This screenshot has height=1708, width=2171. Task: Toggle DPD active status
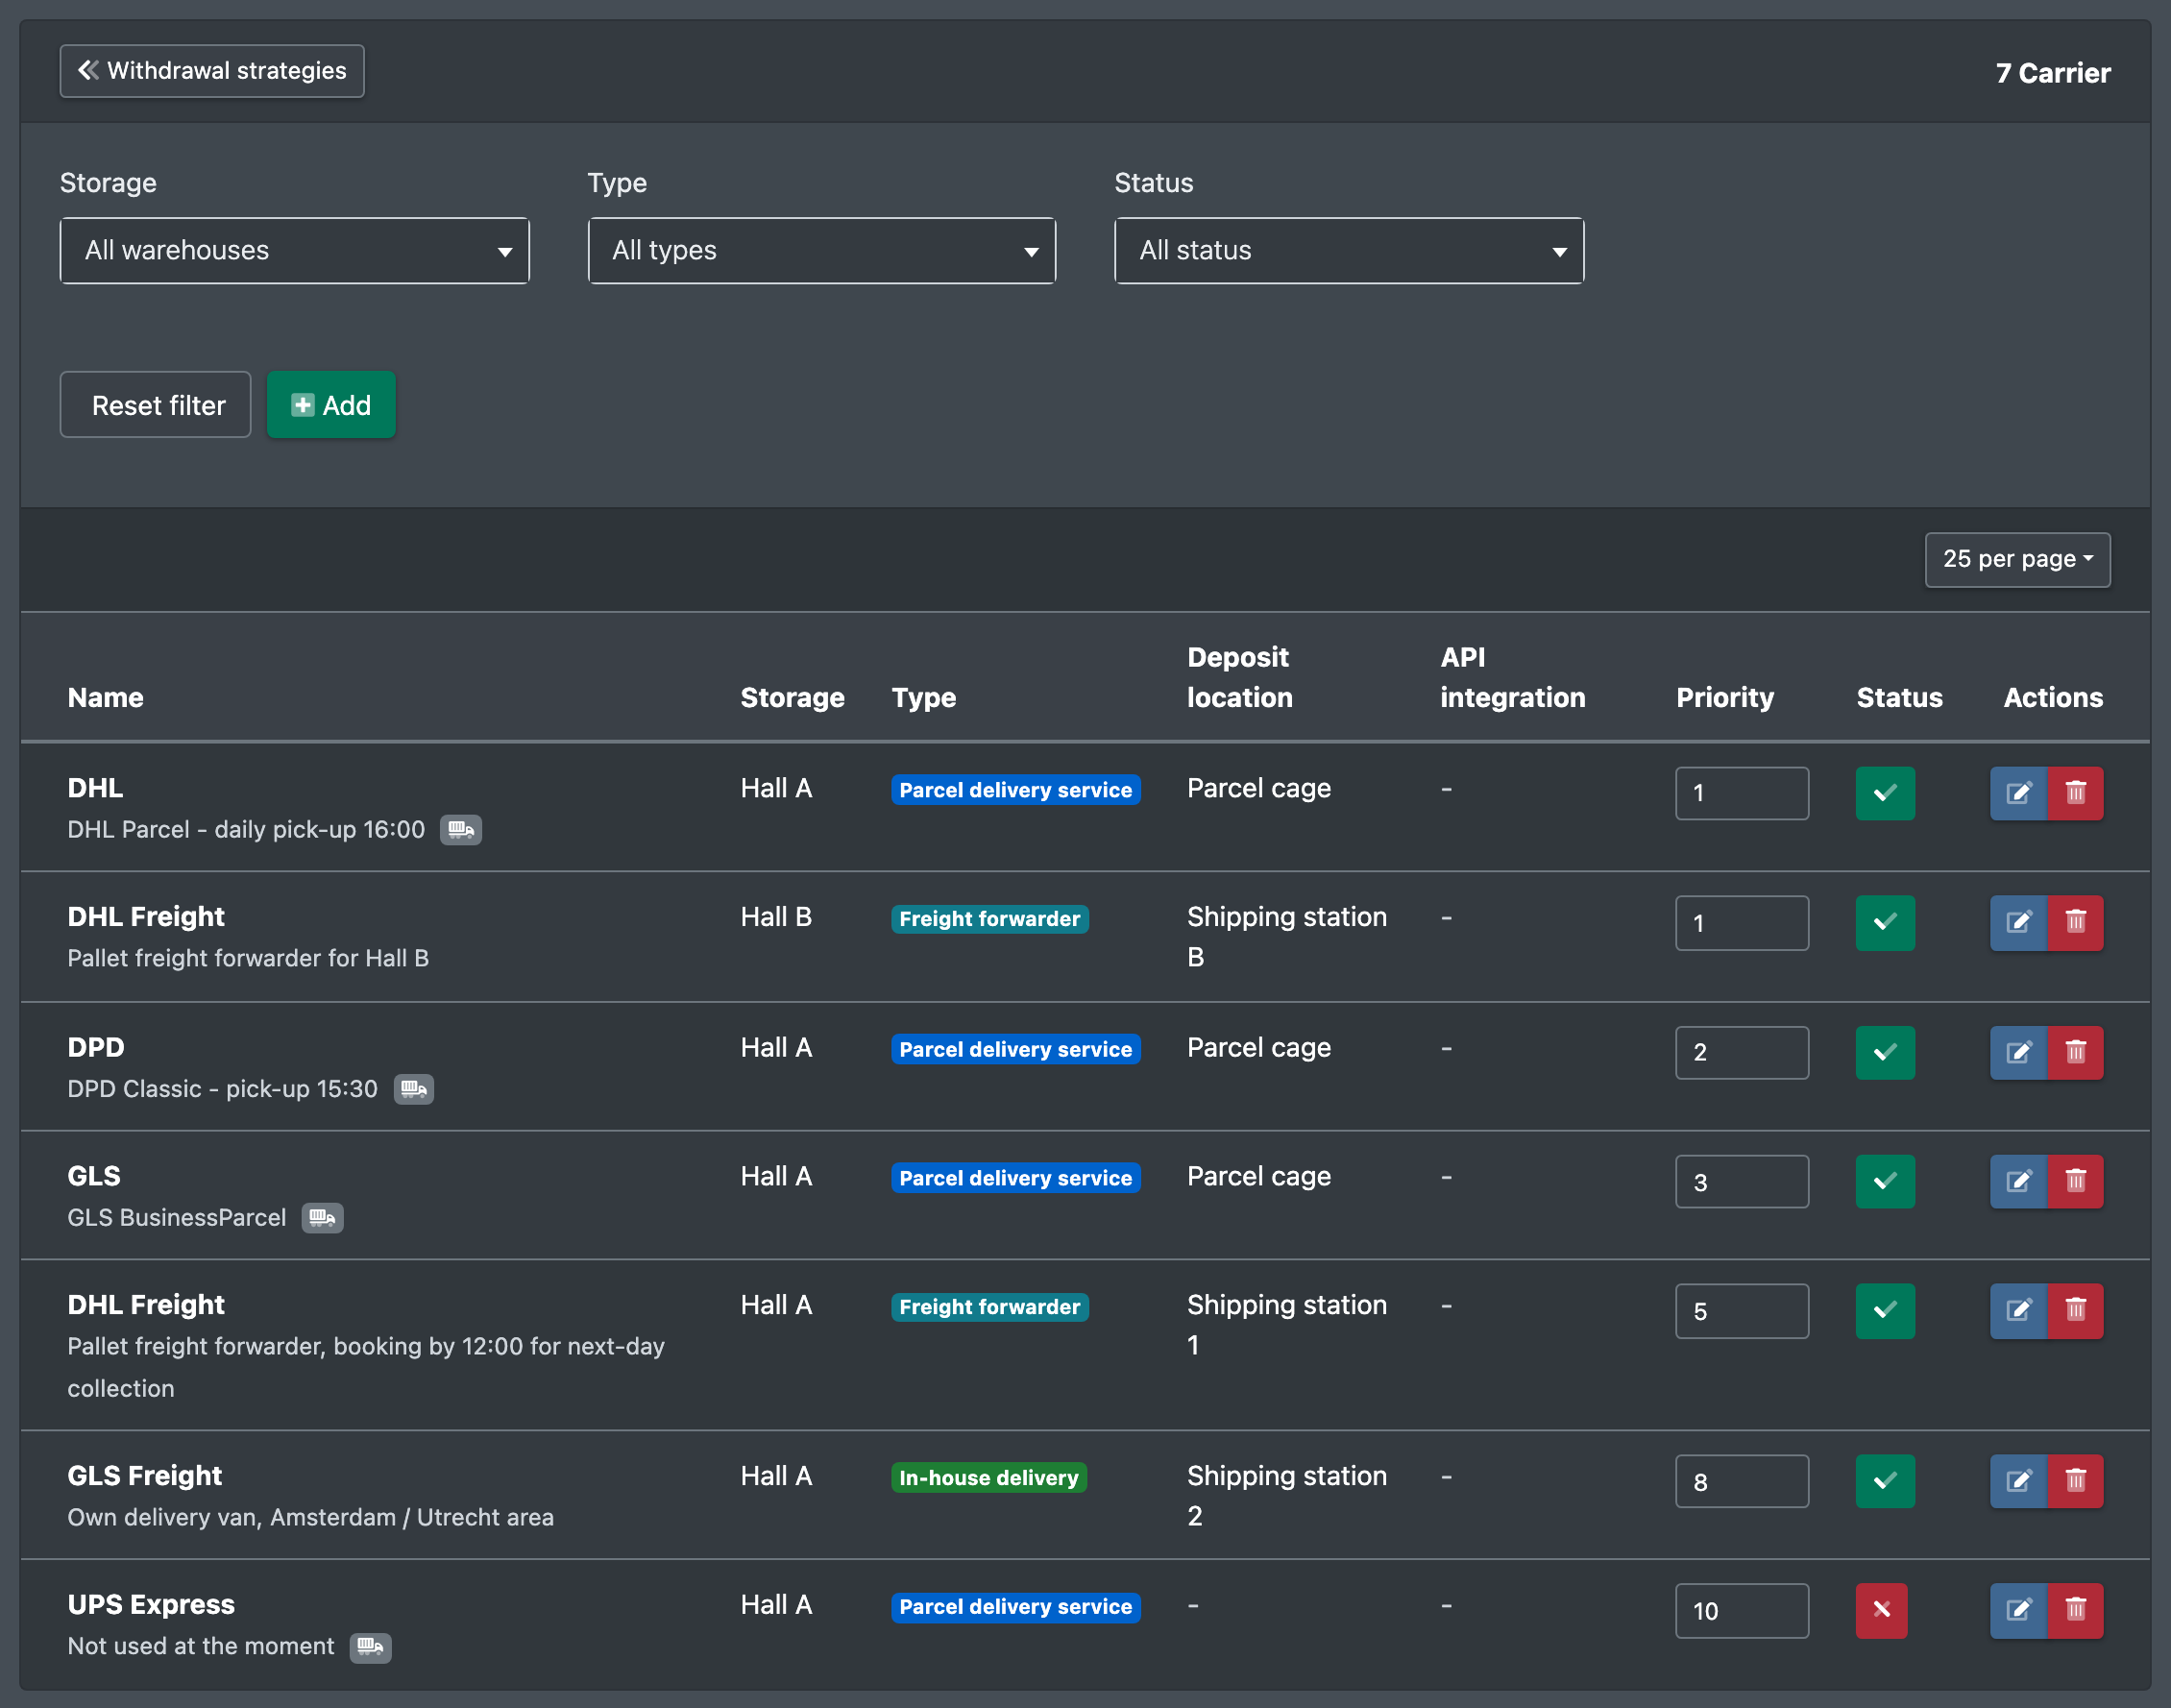click(x=1885, y=1052)
